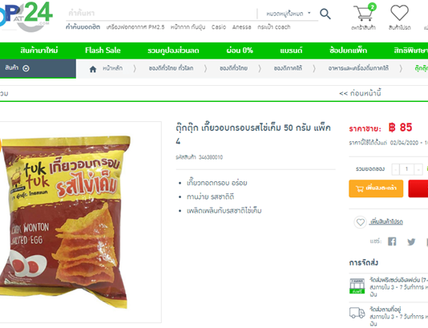Click the เพิ่มสินค้าโปรด link
Viewport: 428px width, 328px height.
[386, 222]
